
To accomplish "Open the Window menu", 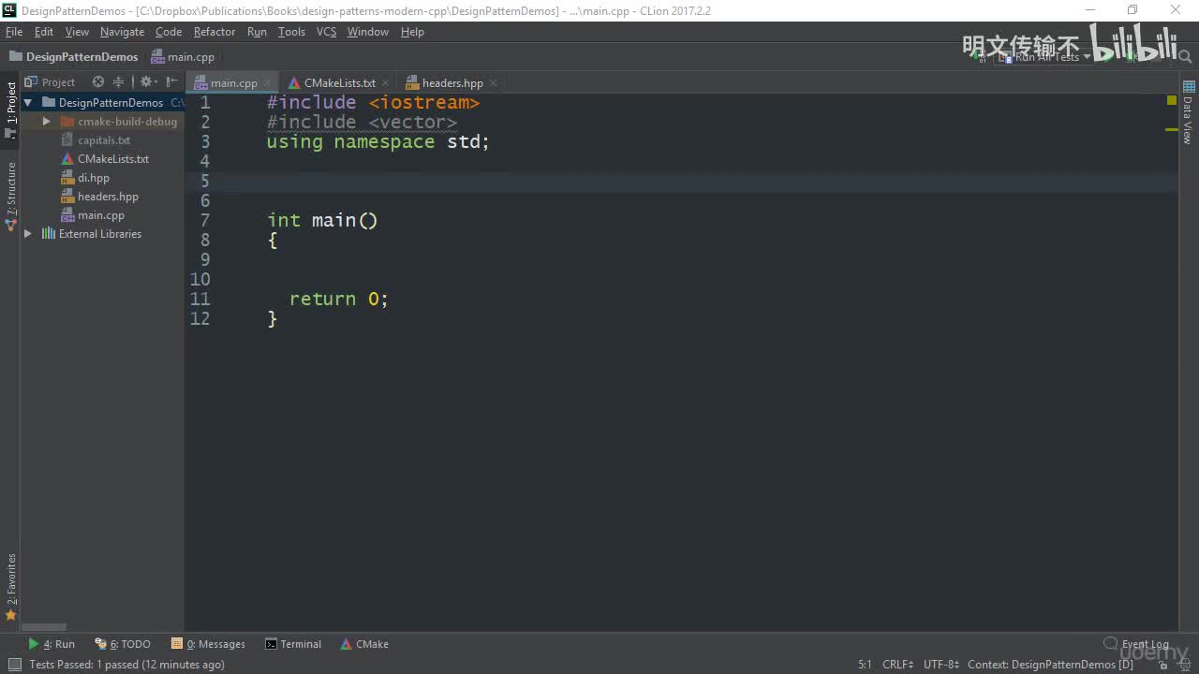I will [x=368, y=32].
